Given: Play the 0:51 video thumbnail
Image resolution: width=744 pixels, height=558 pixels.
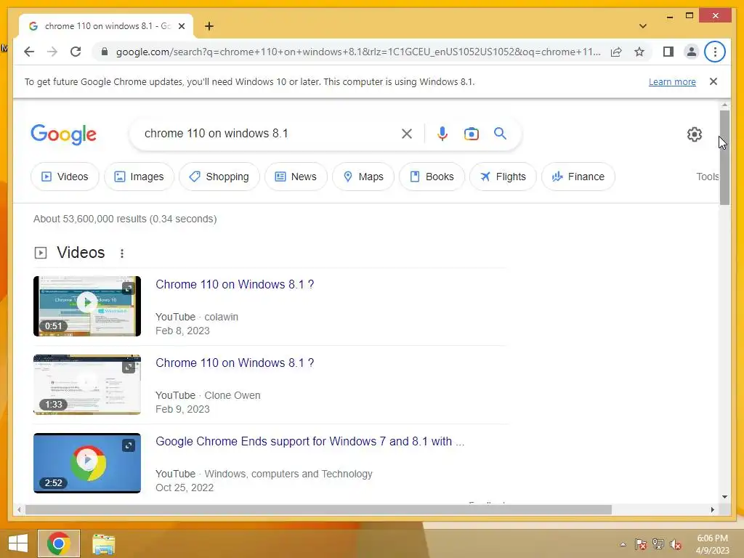Looking at the screenshot, I should 87,306.
